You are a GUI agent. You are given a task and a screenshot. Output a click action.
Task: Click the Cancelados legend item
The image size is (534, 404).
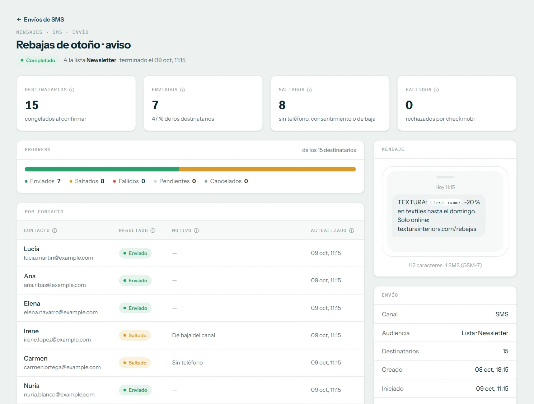(226, 181)
